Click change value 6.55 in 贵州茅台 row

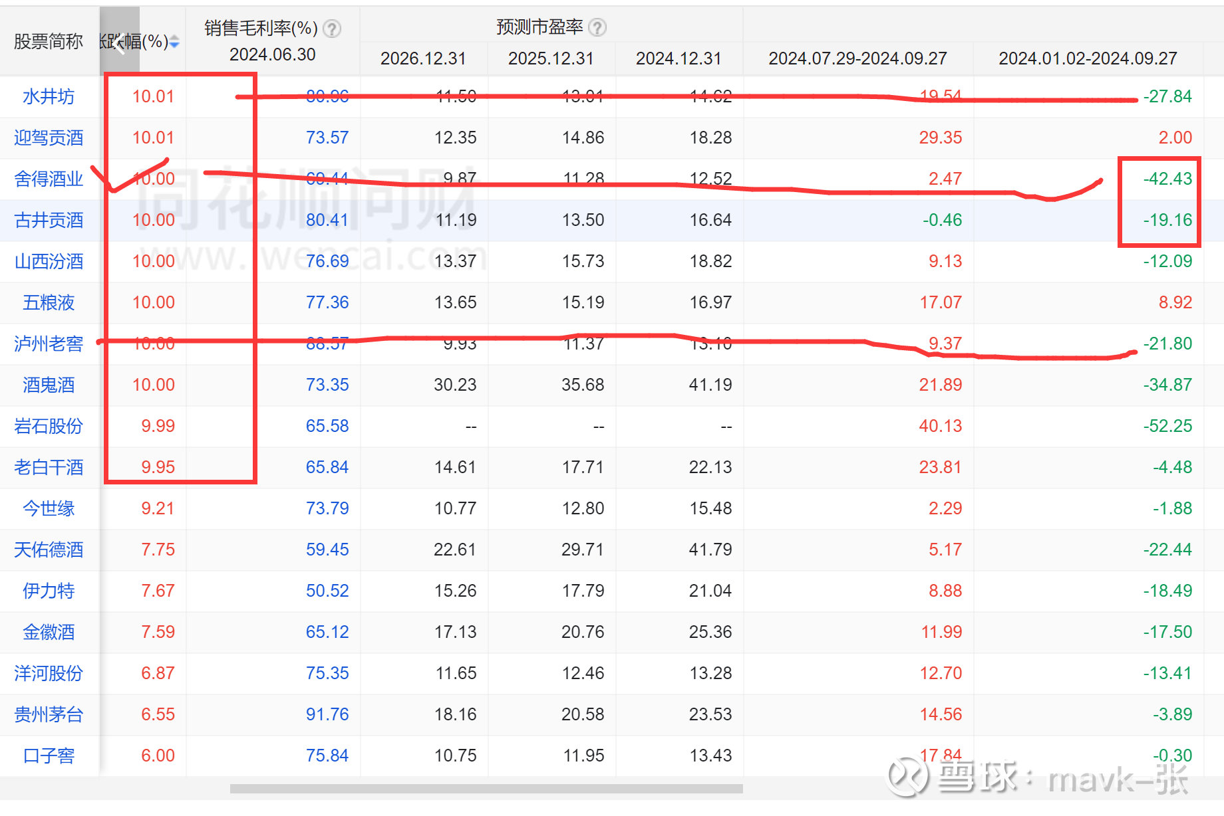coord(158,714)
